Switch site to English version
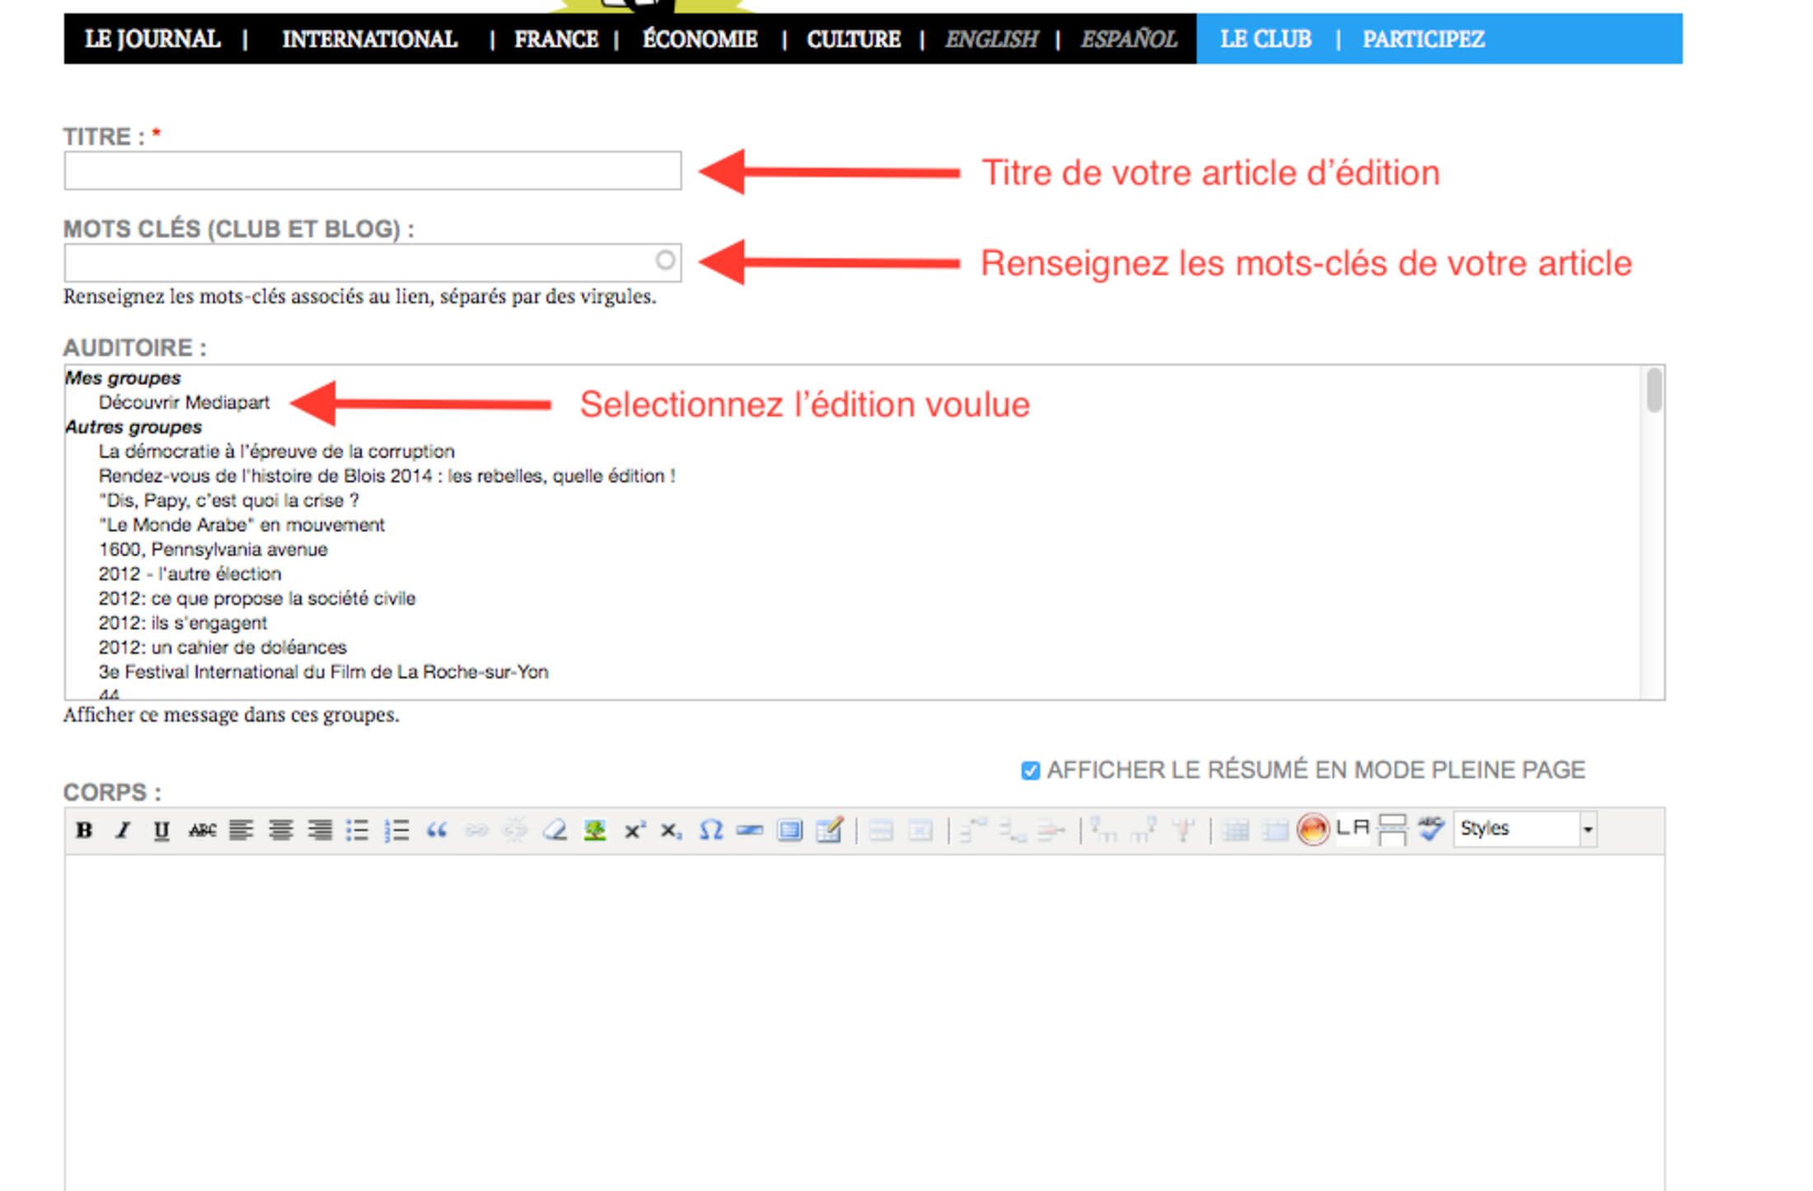1813x1191 pixels. pyautogui.click(x=991, y=40)
